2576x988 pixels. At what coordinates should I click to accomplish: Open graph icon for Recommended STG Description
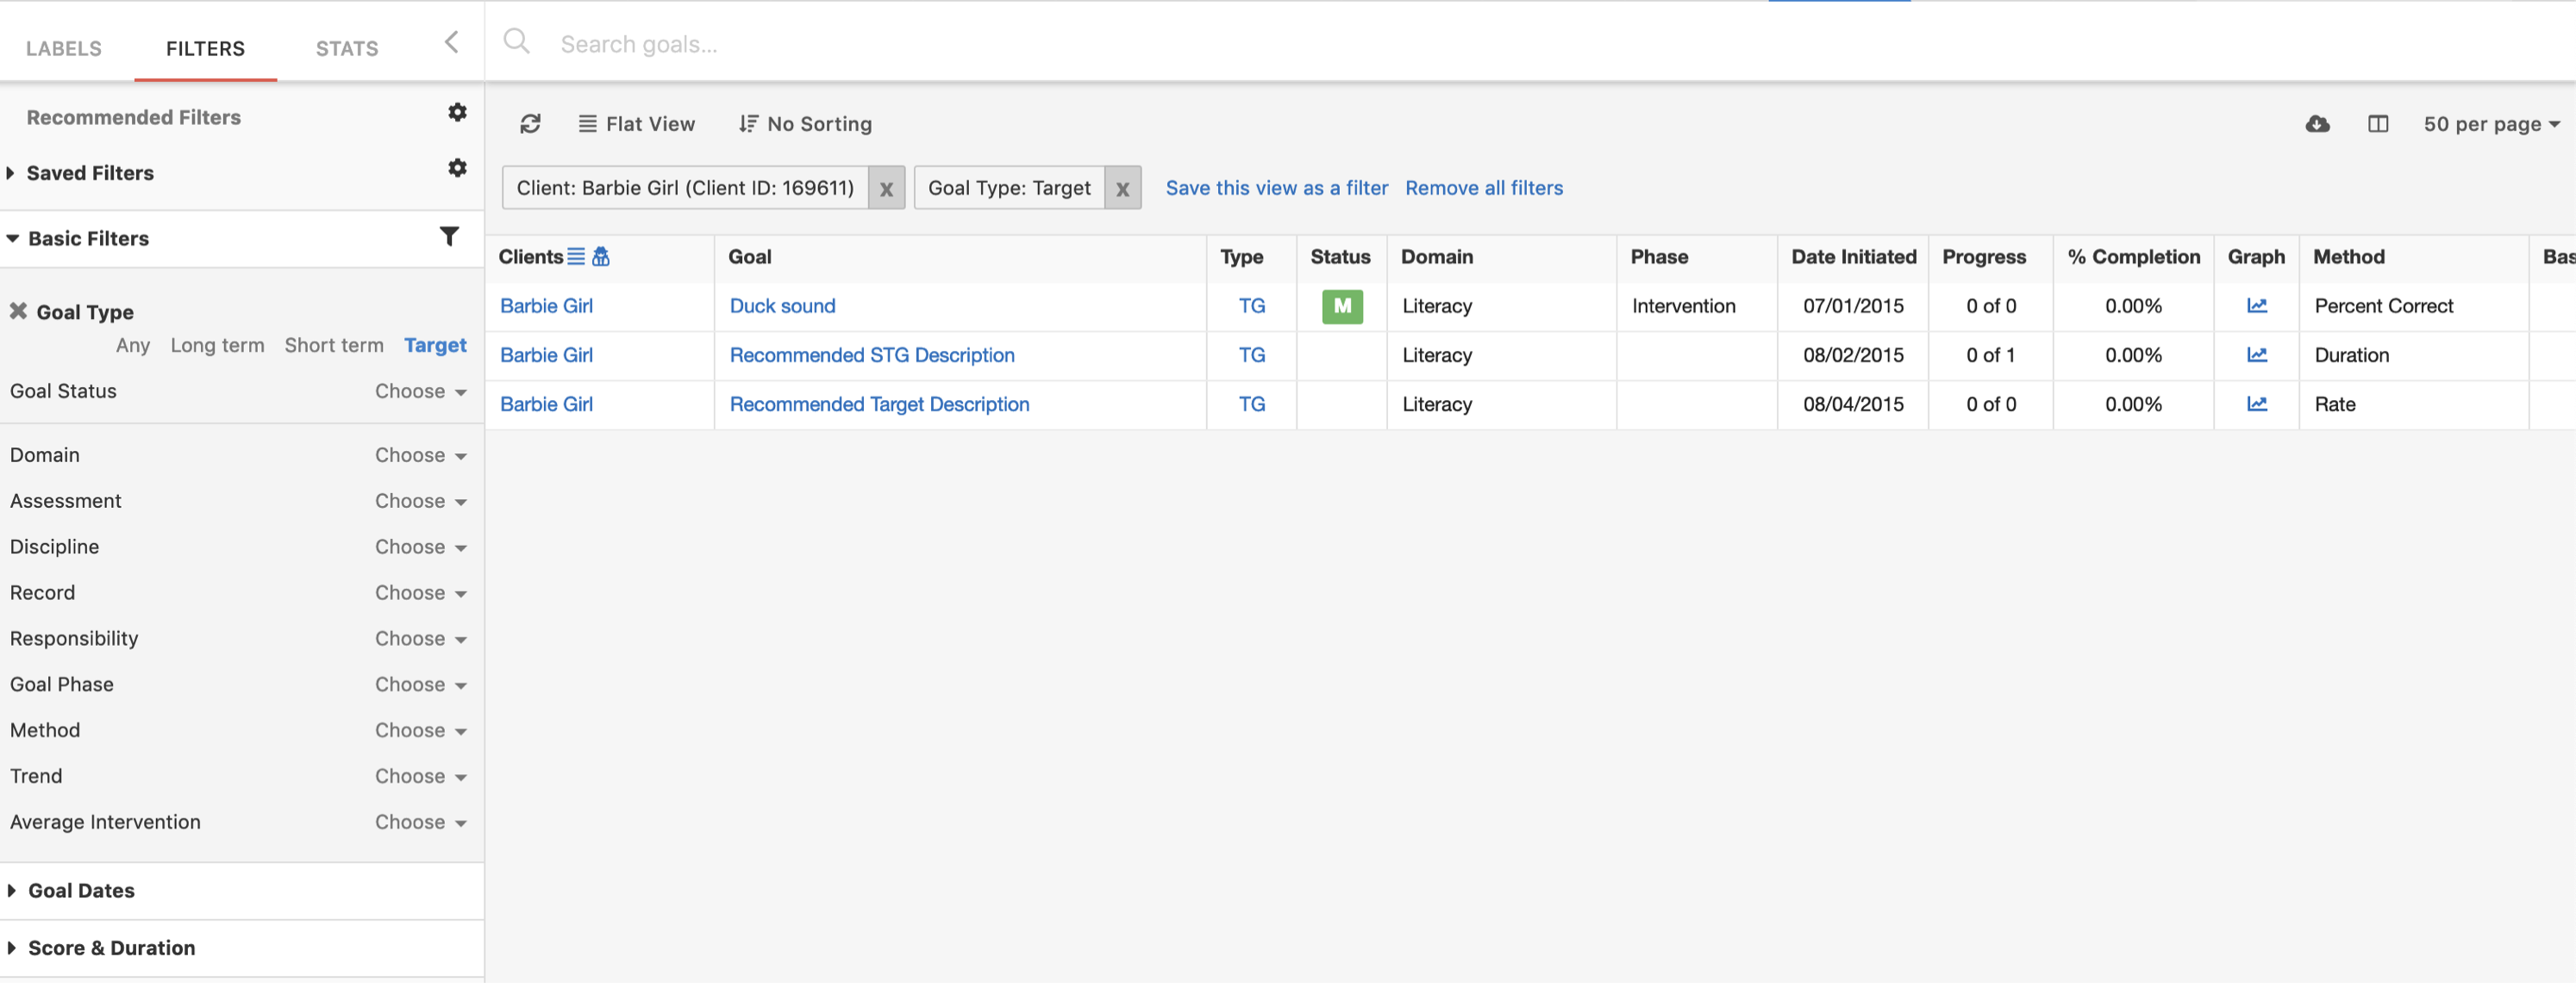(x=2256, y=355)
